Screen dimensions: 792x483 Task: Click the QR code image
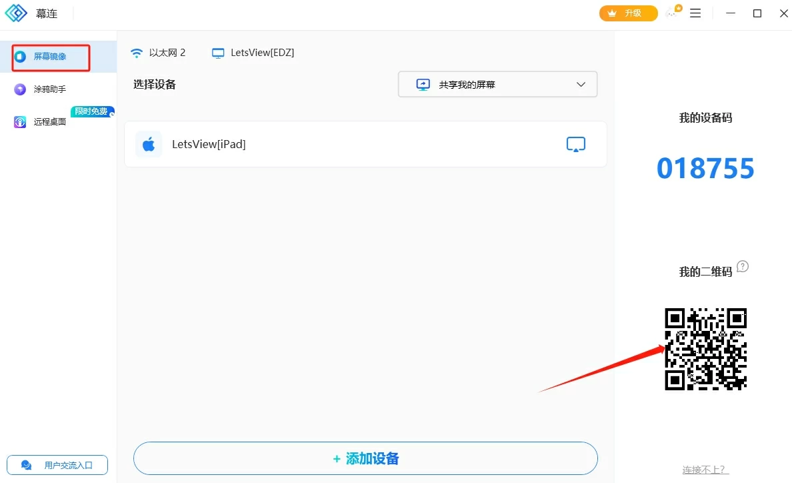[705, 349]
